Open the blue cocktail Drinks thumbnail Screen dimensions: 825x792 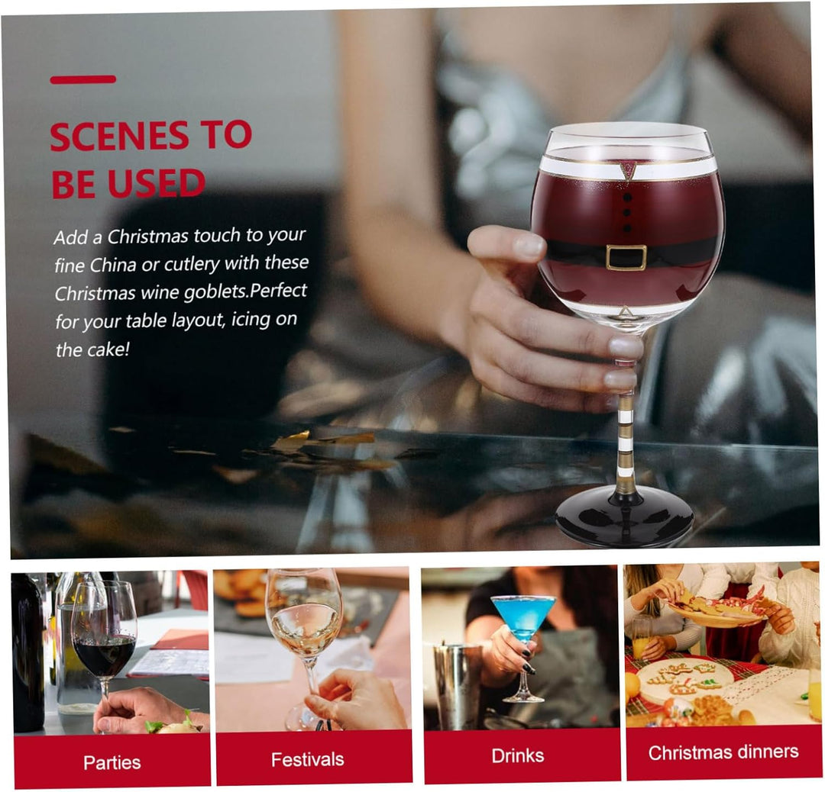tap(520, 647)
